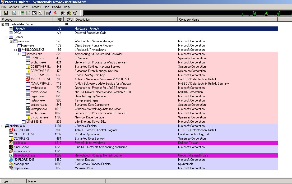This screenshot has width=292, height=184.
Task: Toggle the Show Lower Pane toolbar icon
Action: click(34, 13)
